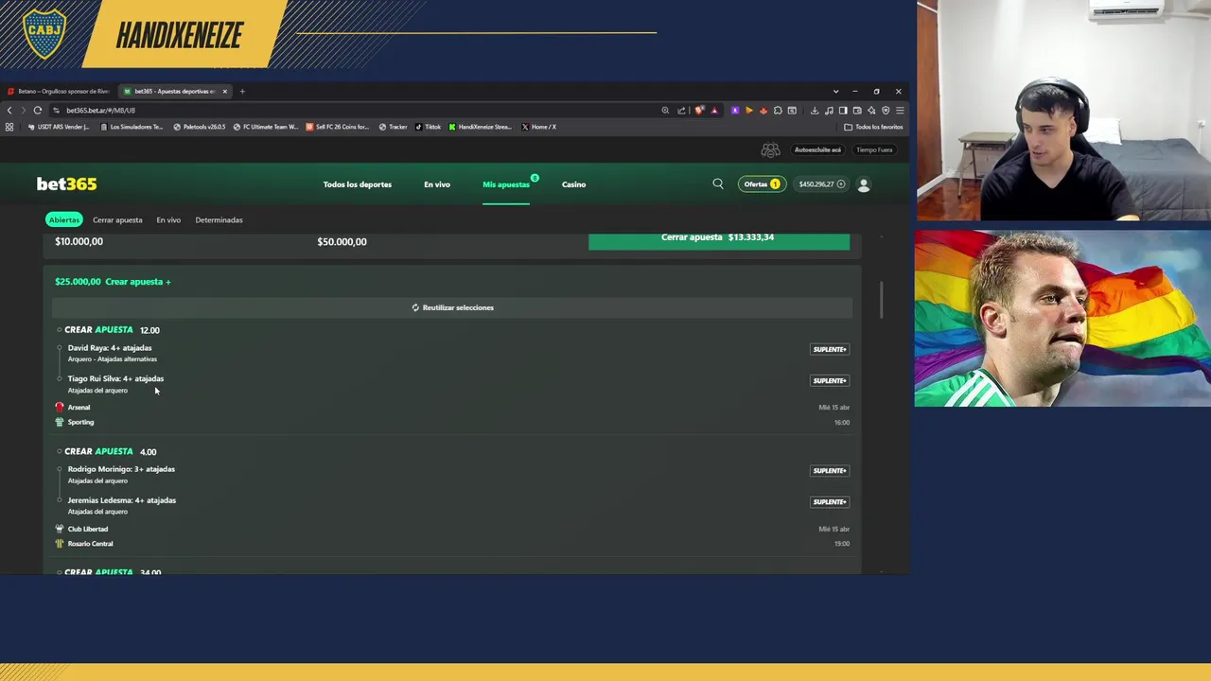Select the bet365 Apuestas deportivas tab

(x=174, y=91)
